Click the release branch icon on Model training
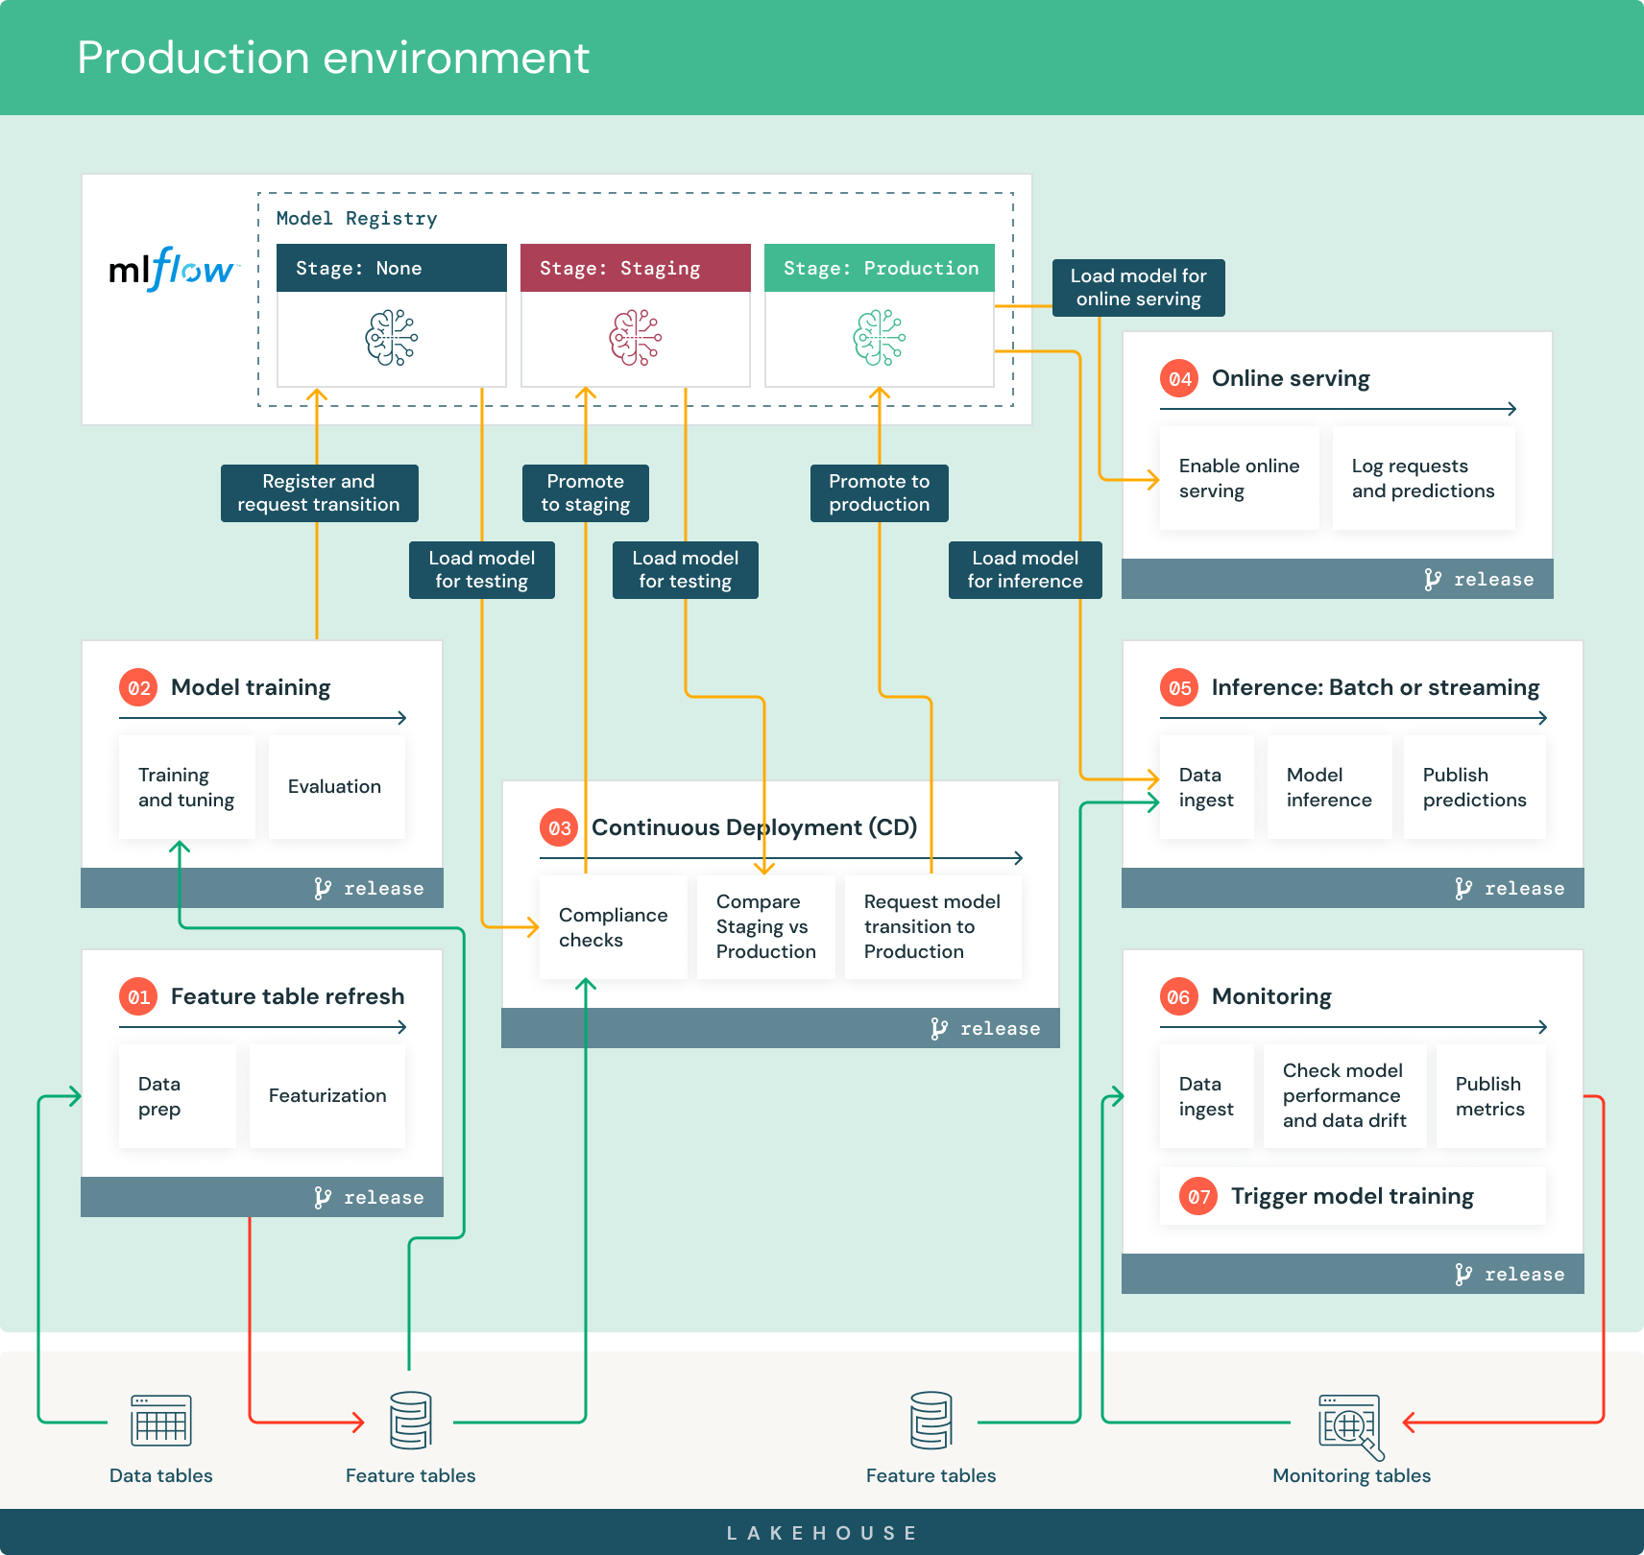The width and height of the screenshot is (1644, 1555). [x=321, y=888]
